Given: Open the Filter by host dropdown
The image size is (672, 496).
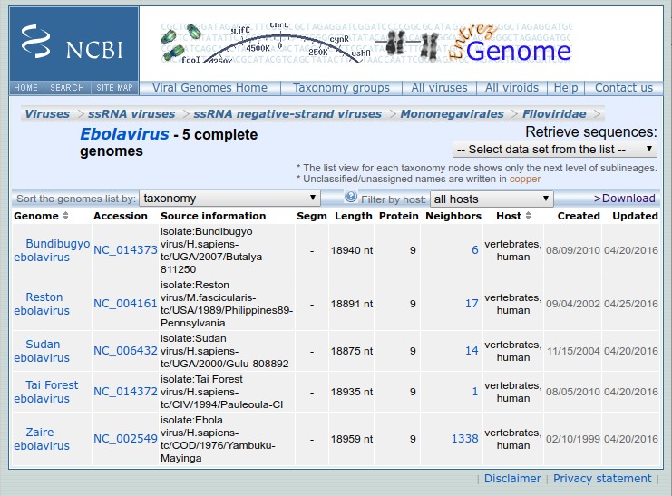Looking at the screenshot, I should click(x=492, y=199).
